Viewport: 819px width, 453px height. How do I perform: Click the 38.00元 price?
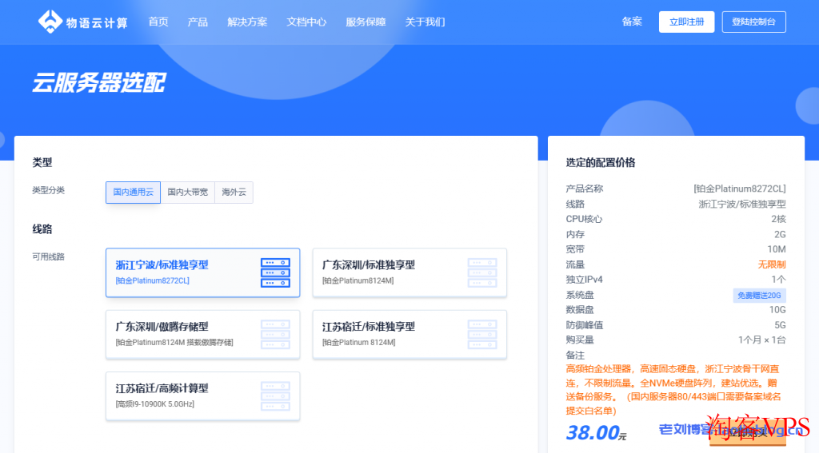click(x=596, y=433)
